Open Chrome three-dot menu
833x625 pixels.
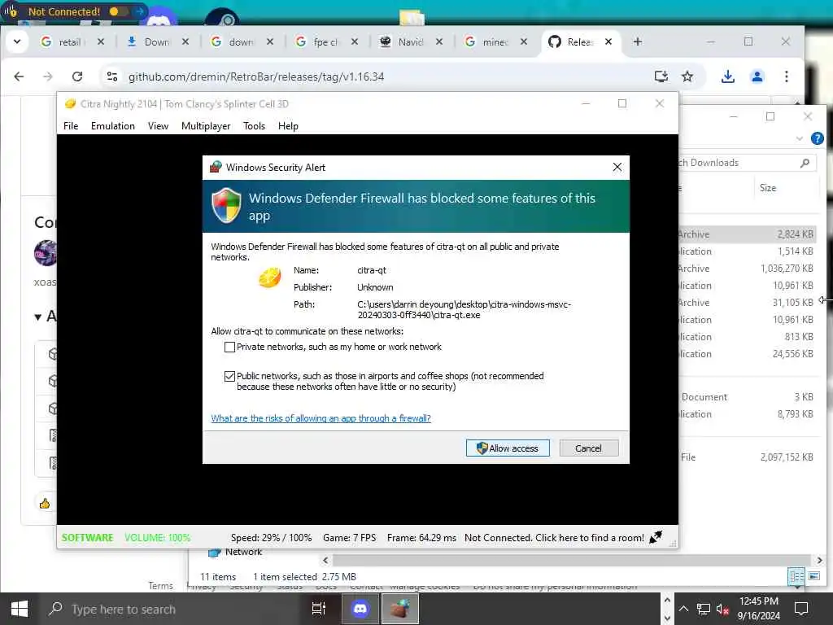click(x=787, y=76)
